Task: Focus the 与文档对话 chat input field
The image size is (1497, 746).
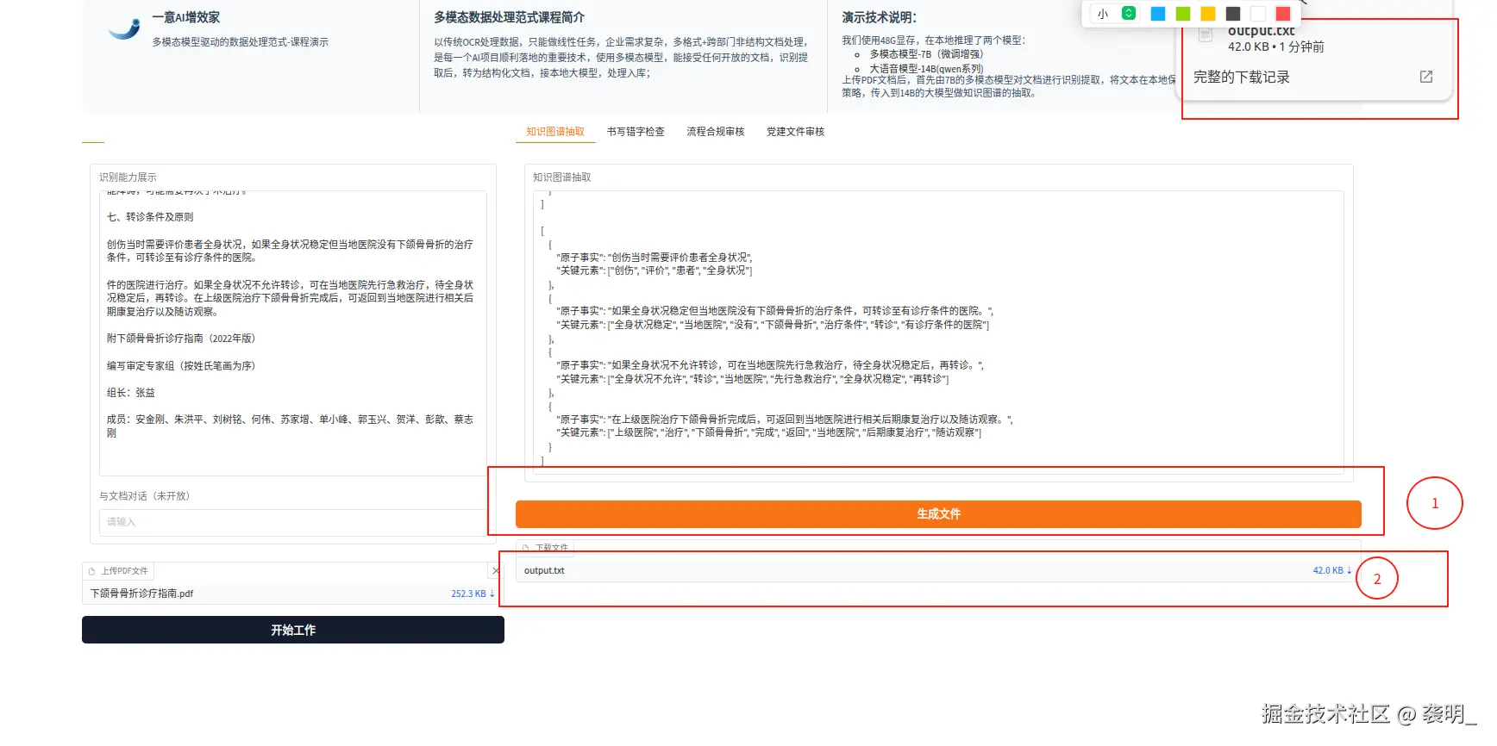Action: pyautogui.click(x=292, y=522)
